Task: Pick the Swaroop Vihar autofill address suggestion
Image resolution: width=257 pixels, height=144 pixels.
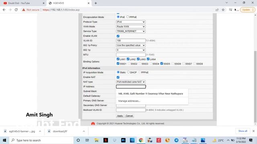Action: (x=152, y=94)
